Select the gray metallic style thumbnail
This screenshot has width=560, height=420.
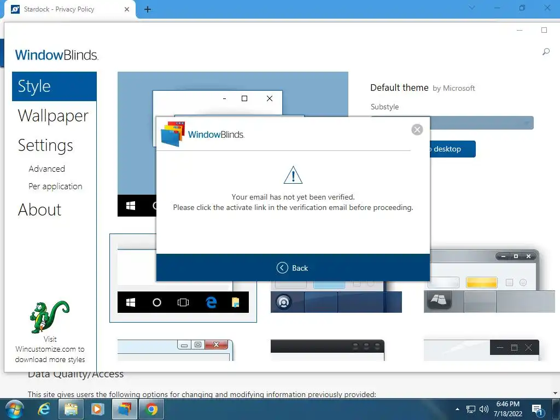pyautogui.click(x=489, y=282)
